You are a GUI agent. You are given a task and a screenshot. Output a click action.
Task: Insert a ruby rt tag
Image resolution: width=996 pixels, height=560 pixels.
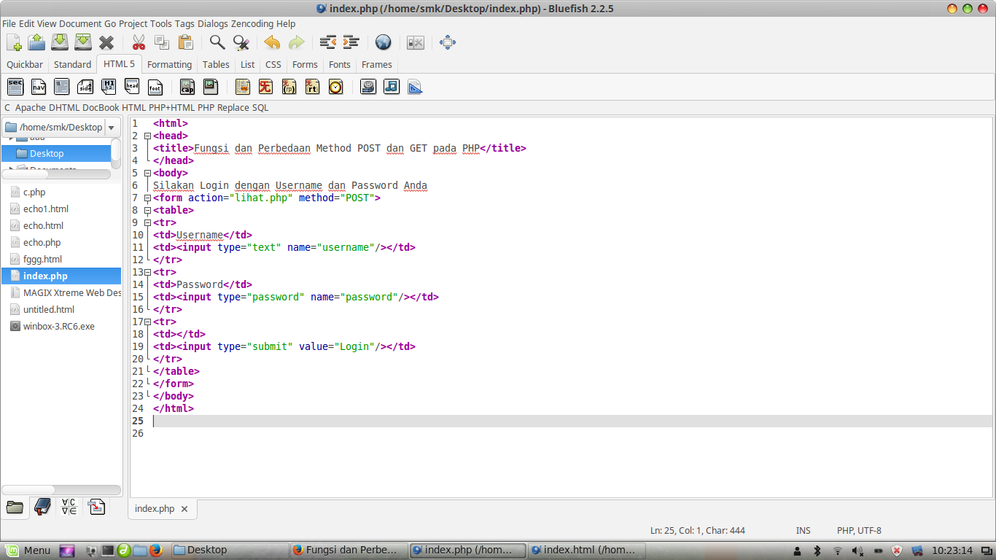pos(312,87)
